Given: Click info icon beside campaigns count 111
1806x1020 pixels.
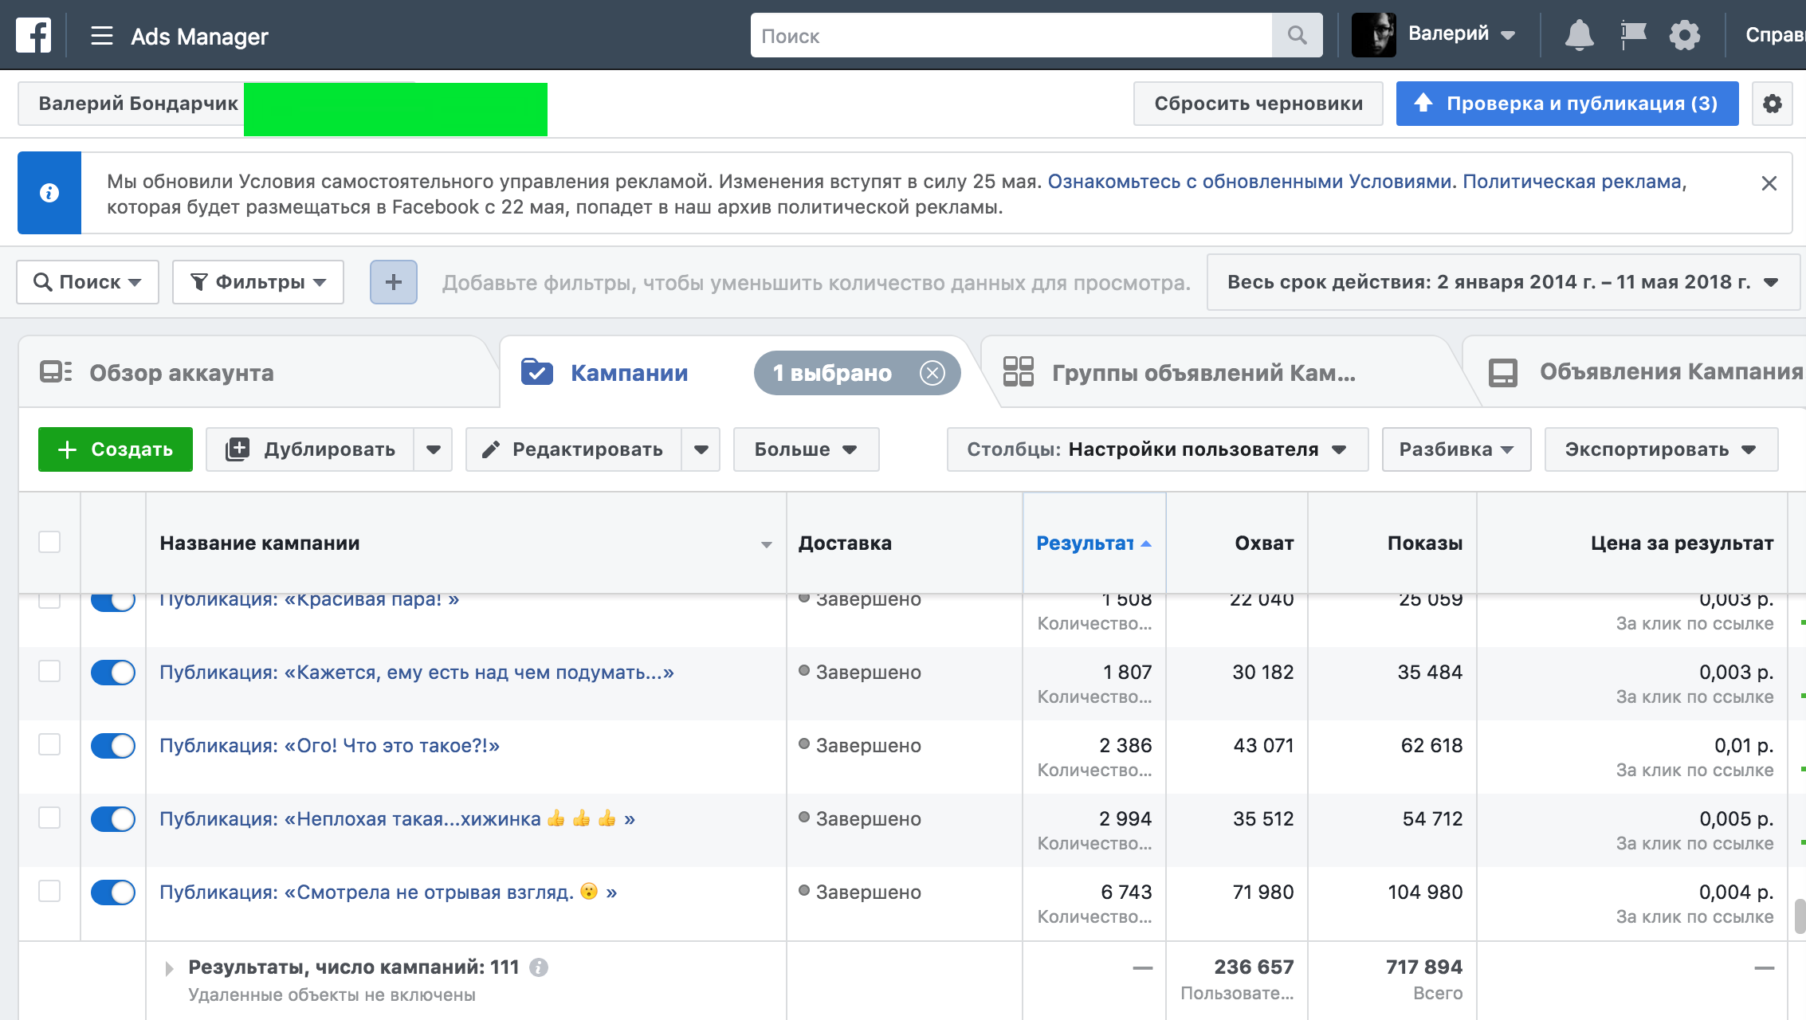Looking at the screenshot, I should [x=539, y=967].
